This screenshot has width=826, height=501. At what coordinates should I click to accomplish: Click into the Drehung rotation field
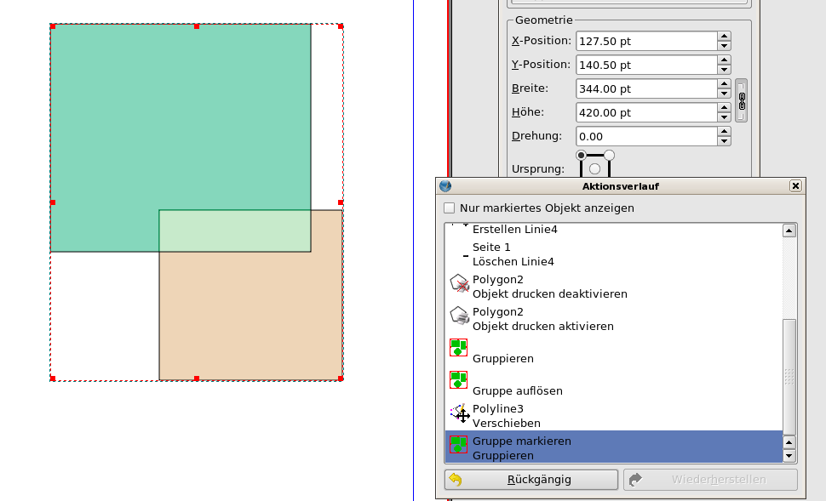click(x=645, y=136)
